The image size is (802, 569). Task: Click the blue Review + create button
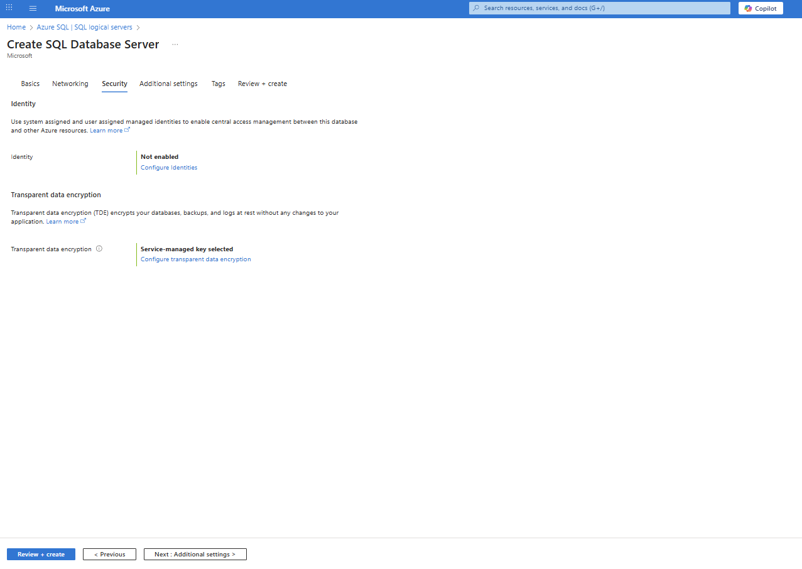coord(41,555)
